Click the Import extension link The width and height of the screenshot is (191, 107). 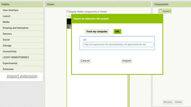(x=22, y=76)
